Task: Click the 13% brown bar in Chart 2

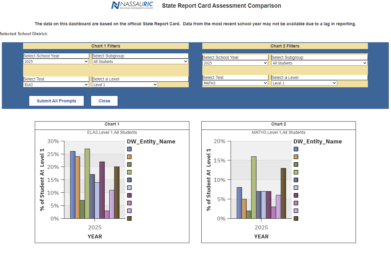Action: point(283,193)
